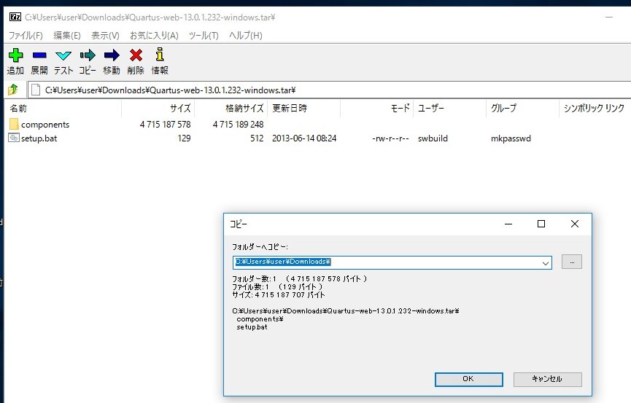Click date 2013-06-14 08:24 cell
The width and height of the screenshot is (631, 403).
[304, 138]
